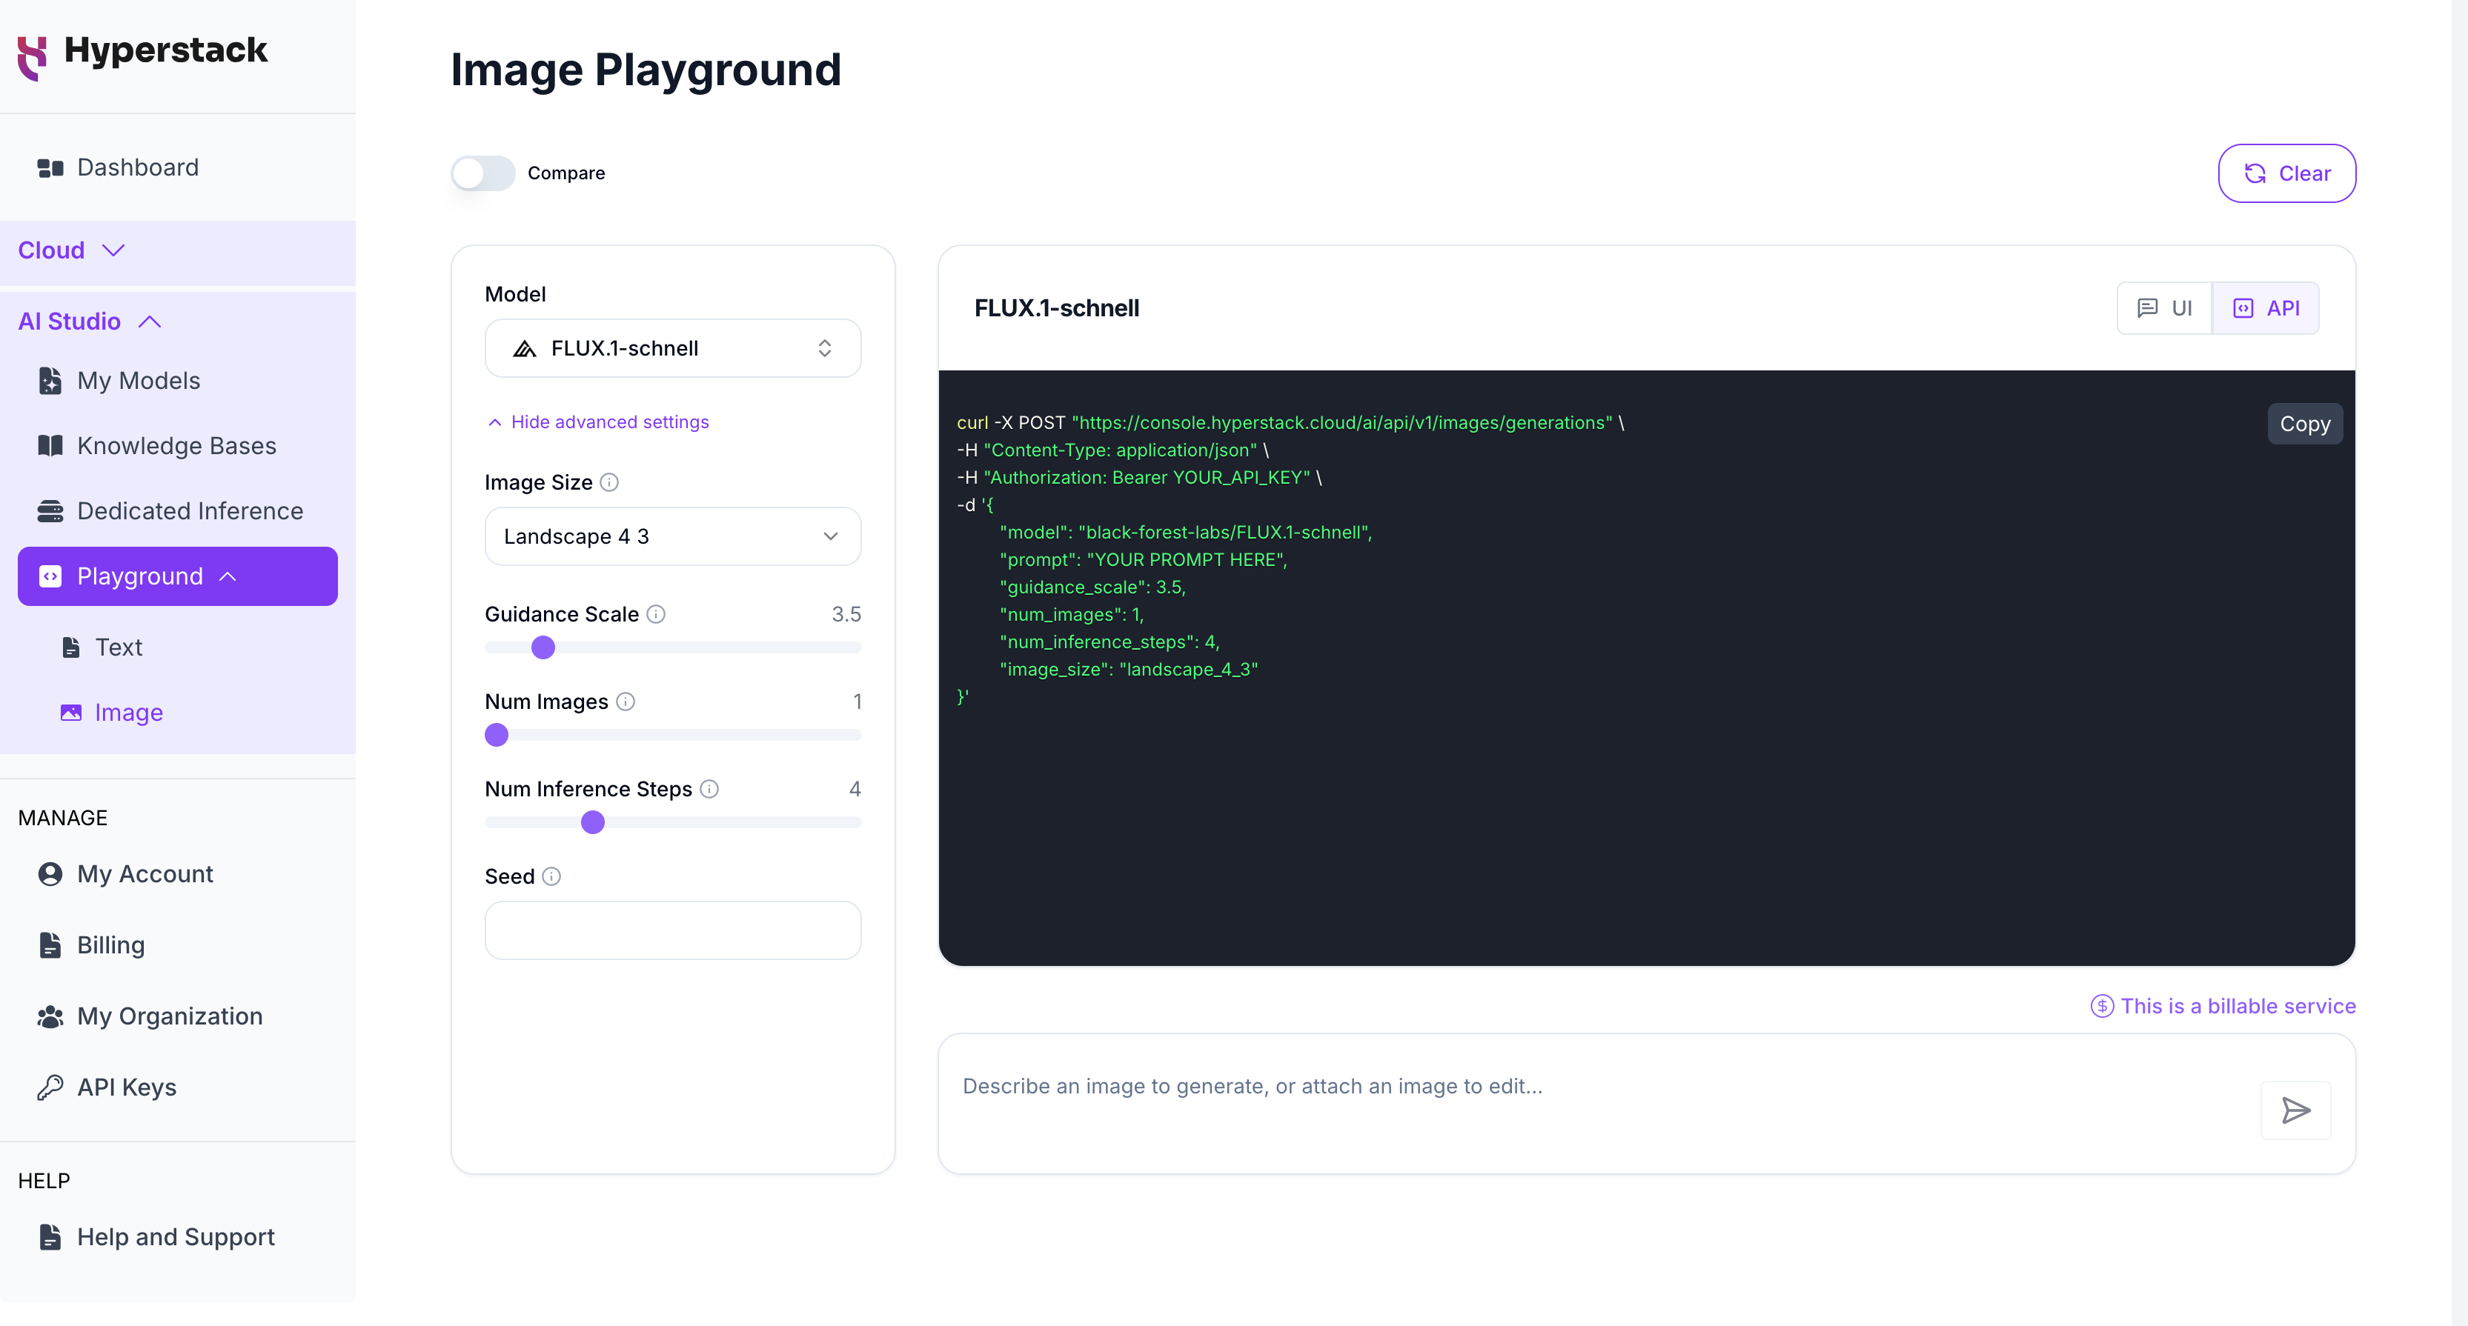Viewport: 2468px width, 1326px height.
Task: Click the refresh icon in Clear button
Action: (2255, 173)
